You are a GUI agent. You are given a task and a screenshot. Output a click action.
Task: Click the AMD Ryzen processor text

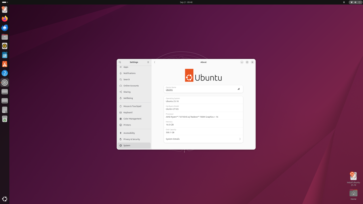(192, 117)
